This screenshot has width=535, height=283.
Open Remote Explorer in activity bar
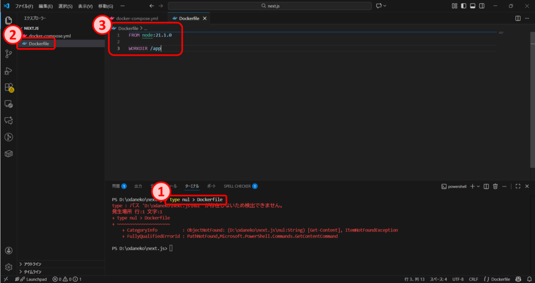(8, 104)
